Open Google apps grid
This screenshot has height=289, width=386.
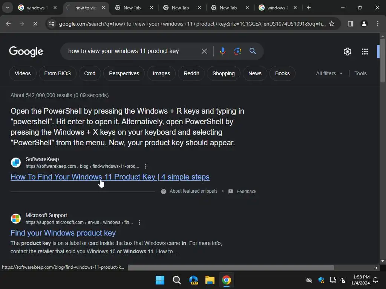point(365,52)
